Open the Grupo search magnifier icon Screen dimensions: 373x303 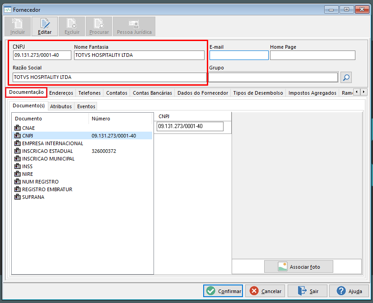pos(346,78)
